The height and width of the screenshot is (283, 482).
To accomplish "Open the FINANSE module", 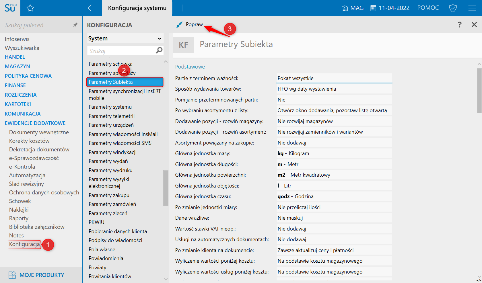I will pyautogui.click(x=15, y=85).
